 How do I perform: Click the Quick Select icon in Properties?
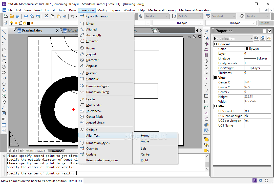point(269,38)
